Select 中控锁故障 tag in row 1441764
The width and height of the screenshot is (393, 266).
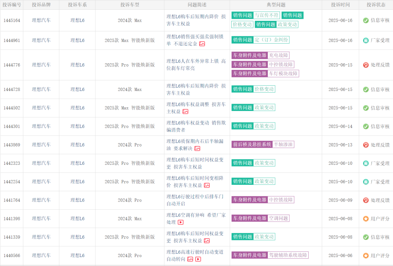click(281, 200)
